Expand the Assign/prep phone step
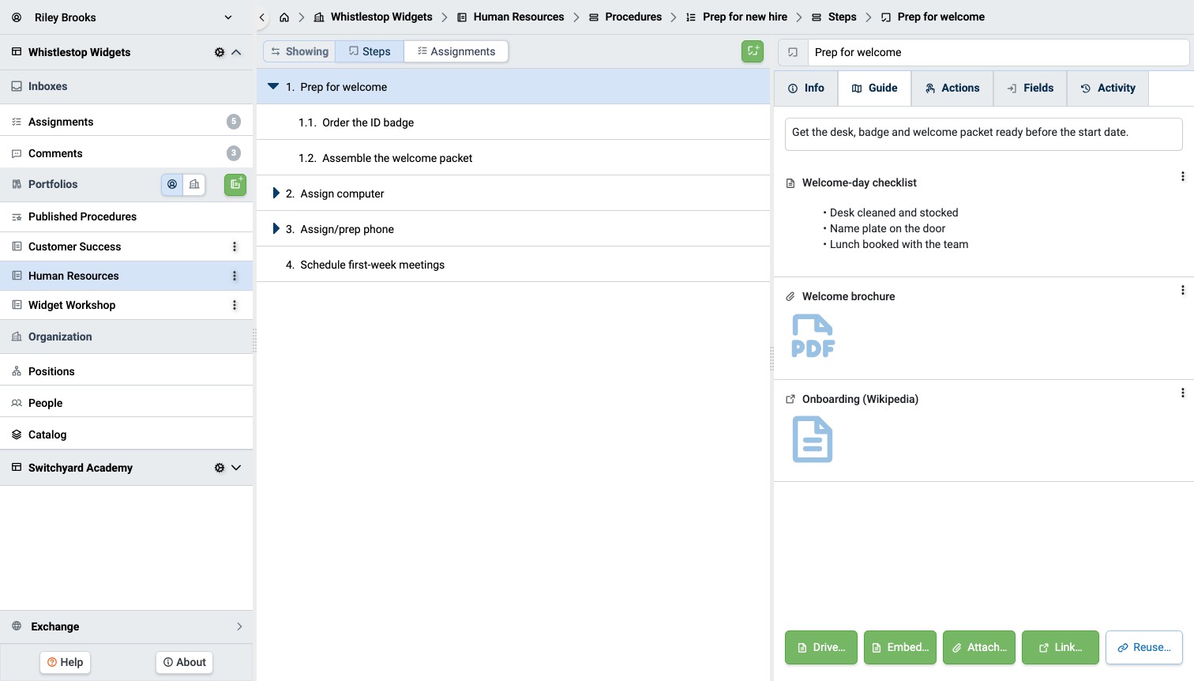 click(276, 228)
